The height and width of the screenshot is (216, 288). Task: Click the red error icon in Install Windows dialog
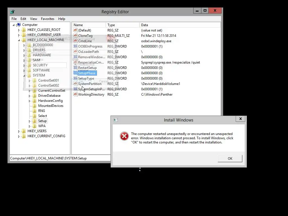pyautogui.click(x=124, y=136)
